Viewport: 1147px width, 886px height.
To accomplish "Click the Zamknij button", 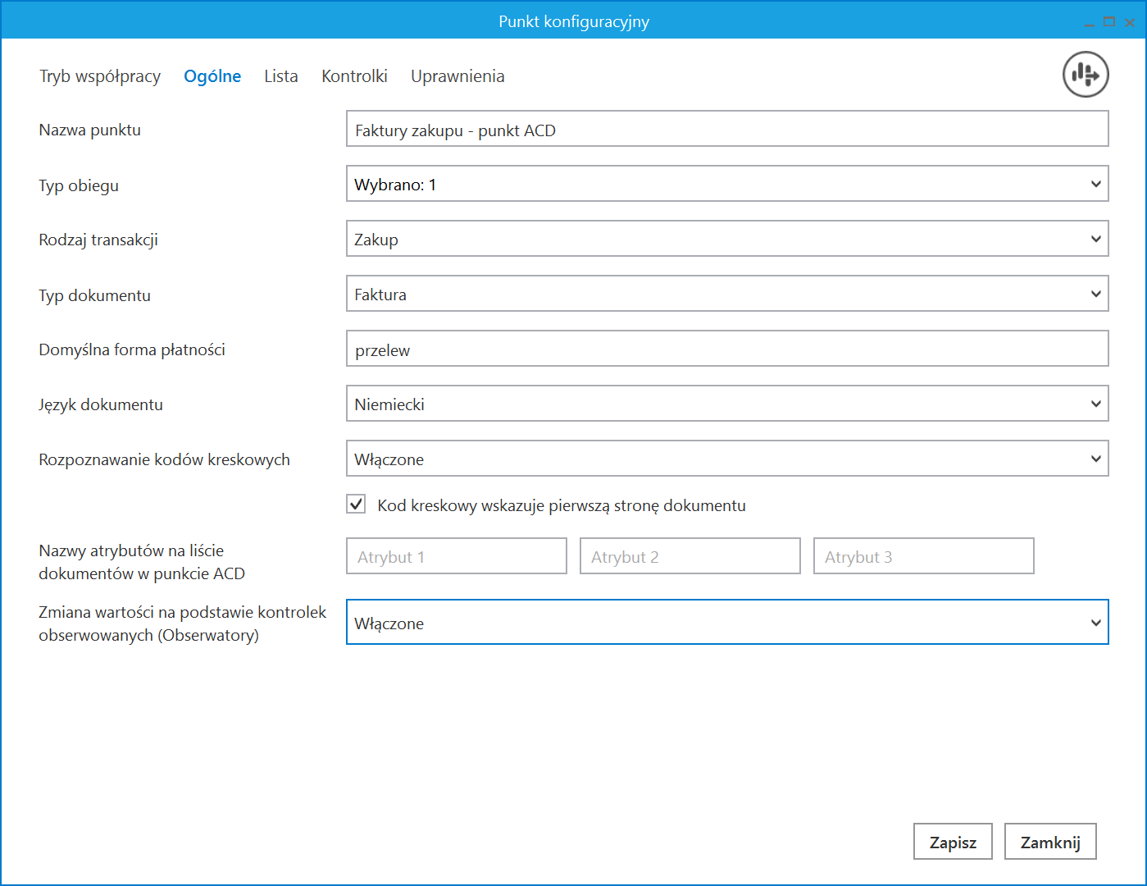I will tap(1049, 842).
